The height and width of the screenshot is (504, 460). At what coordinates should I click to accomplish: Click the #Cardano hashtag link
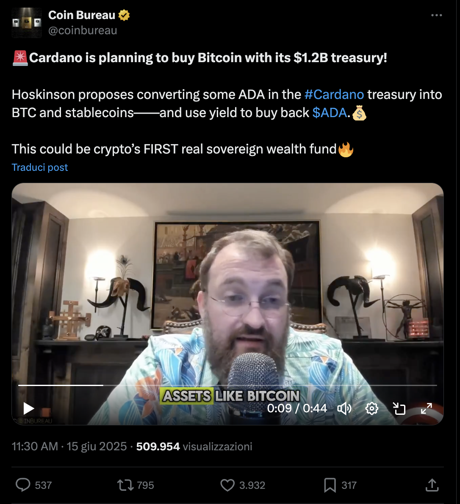pyautogui.click(x=334, y=95)
